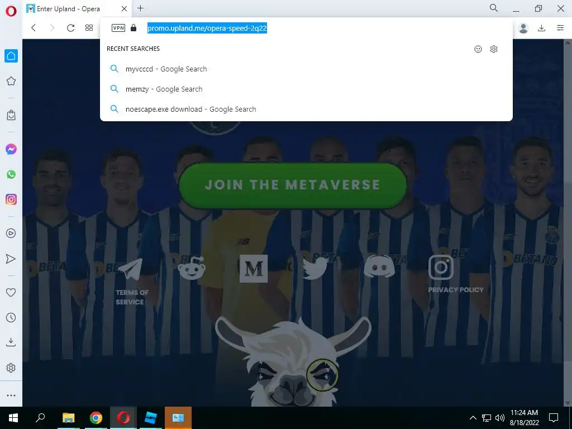View site security lock info

[x=134, y=28]
